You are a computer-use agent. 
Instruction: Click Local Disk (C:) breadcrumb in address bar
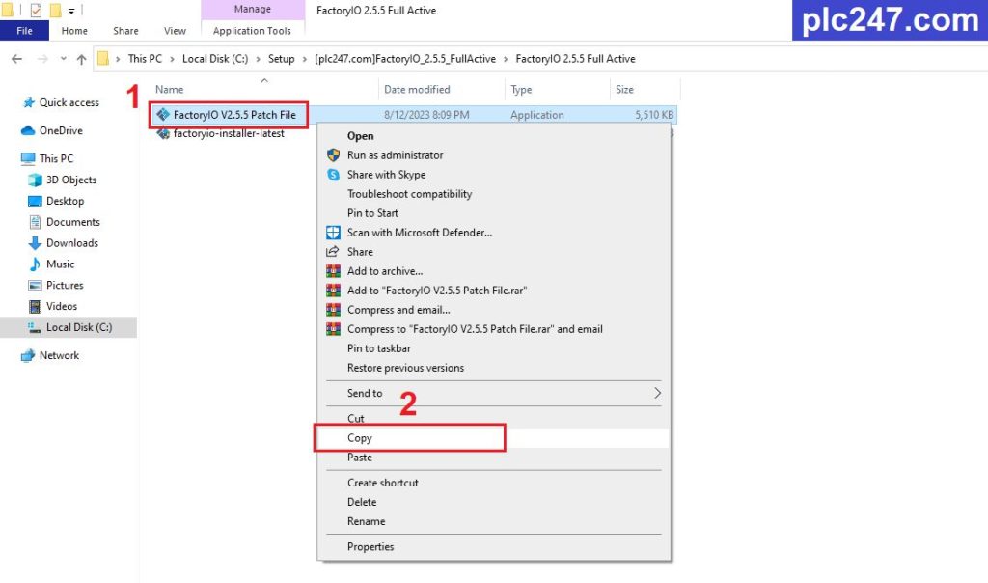click(x=215, y=59)
